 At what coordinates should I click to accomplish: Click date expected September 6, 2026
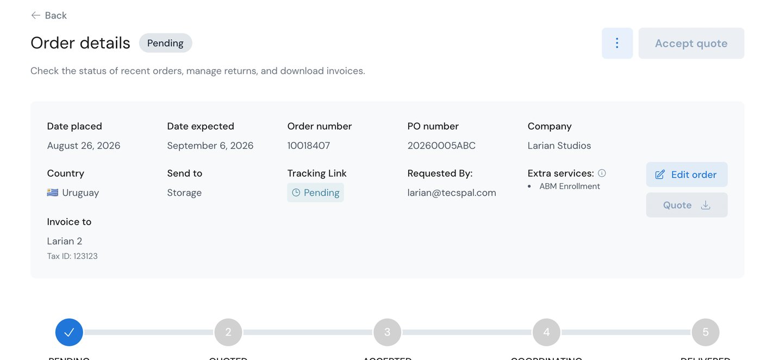coord(210,146)
